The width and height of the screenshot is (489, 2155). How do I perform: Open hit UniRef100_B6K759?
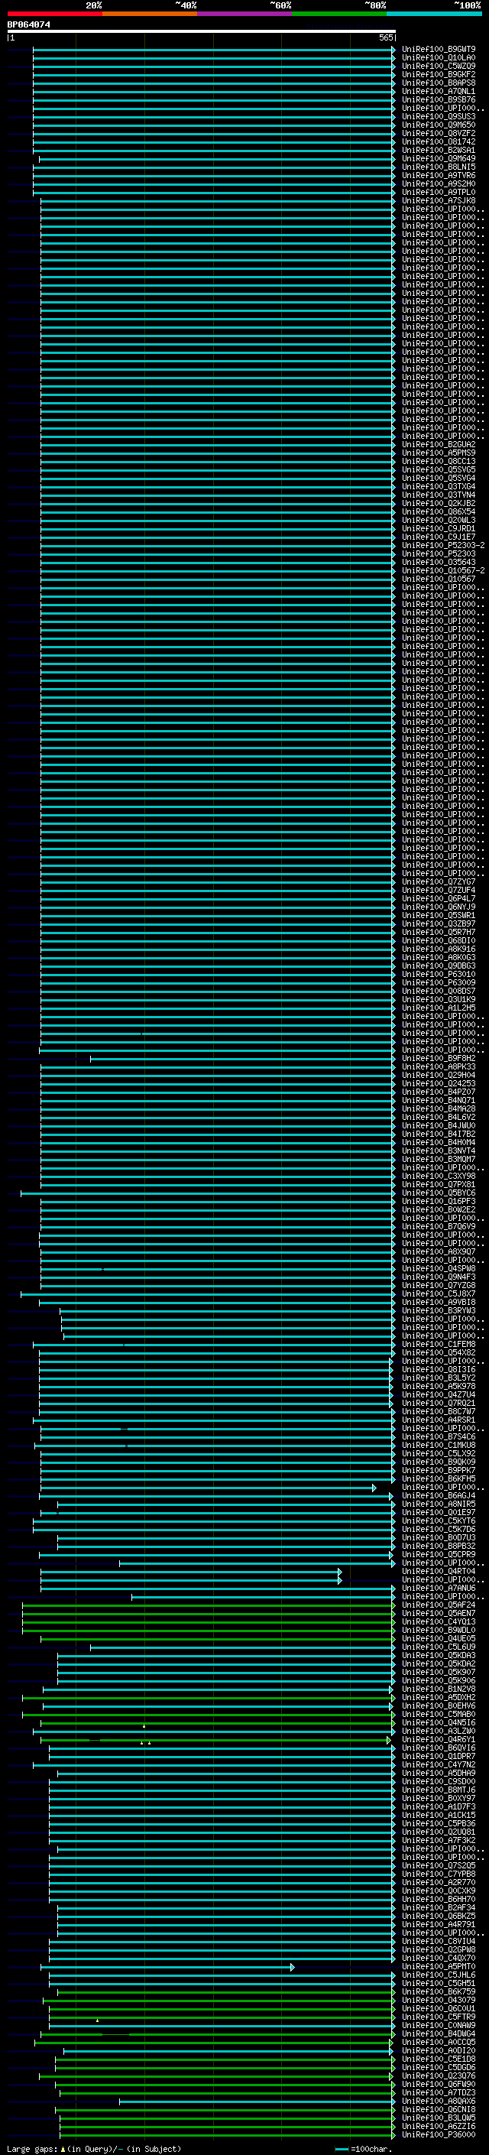pos(438,1993)
